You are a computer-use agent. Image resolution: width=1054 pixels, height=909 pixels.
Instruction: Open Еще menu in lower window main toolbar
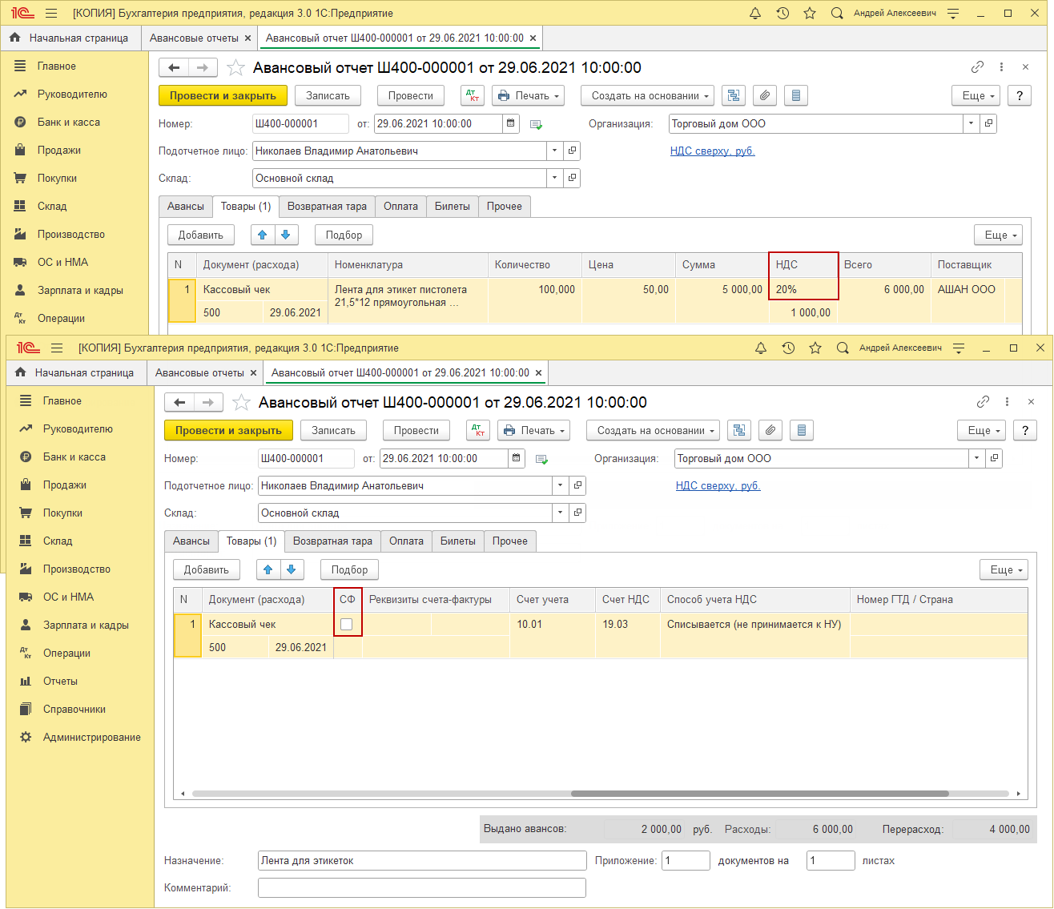[981, 430]
